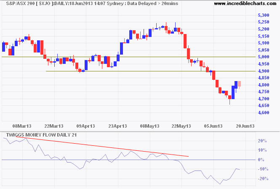Click the tall blue rebound candle after the low
Screen dimensions: 280x189
233,92
